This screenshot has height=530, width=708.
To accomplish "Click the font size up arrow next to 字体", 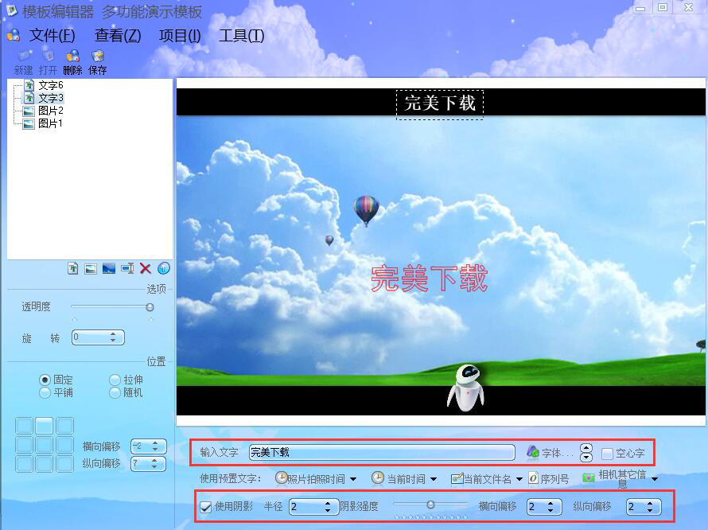I will [585, 448].
